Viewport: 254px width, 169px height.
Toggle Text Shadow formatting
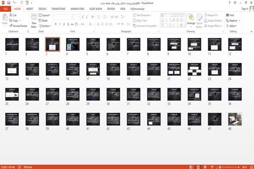[x=68, y=24]
